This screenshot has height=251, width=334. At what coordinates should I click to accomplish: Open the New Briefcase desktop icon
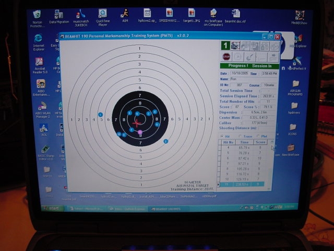pos(291,150)
